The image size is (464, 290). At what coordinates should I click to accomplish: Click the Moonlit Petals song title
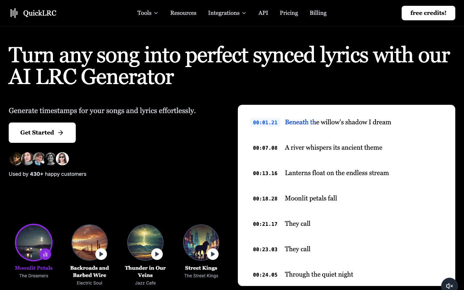click(34, 268)
